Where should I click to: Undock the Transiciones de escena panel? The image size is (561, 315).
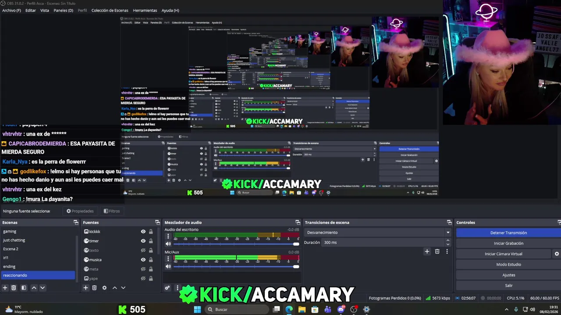point(449,222)
